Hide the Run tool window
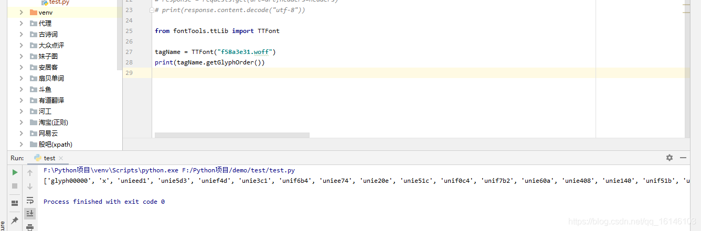This screenshot has height=231, width=701. 683,158
